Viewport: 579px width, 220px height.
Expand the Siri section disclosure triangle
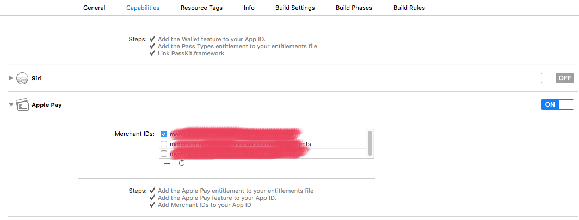click(11, 78)
